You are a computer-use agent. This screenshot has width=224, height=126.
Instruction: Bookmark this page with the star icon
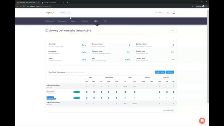point(192,6)
